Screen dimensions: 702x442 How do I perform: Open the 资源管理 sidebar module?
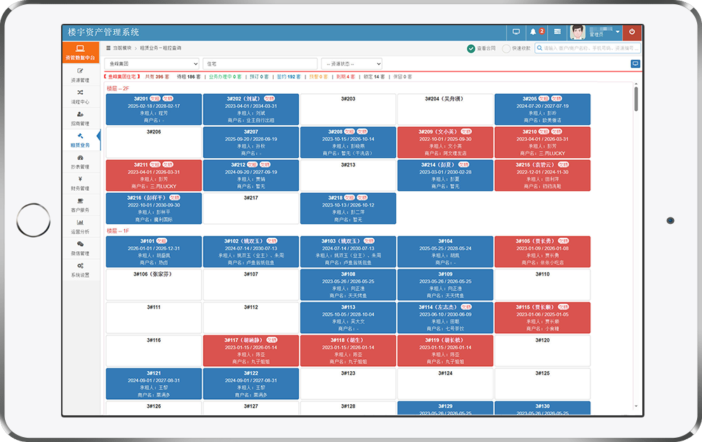click(80, 75)
